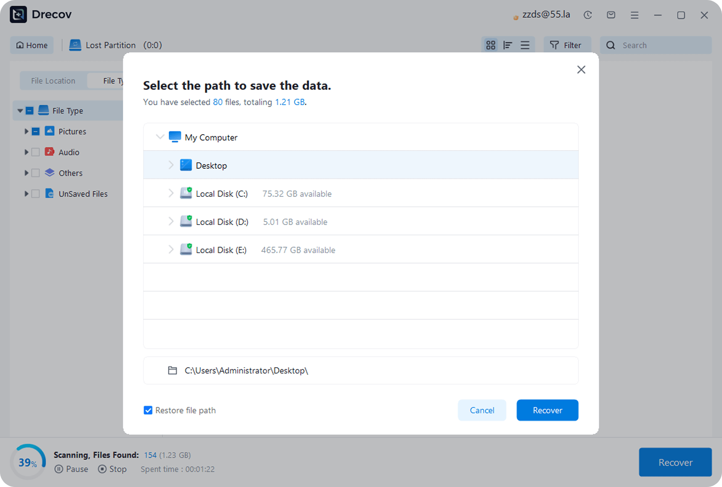Stop the scanning process

point(112,469)
